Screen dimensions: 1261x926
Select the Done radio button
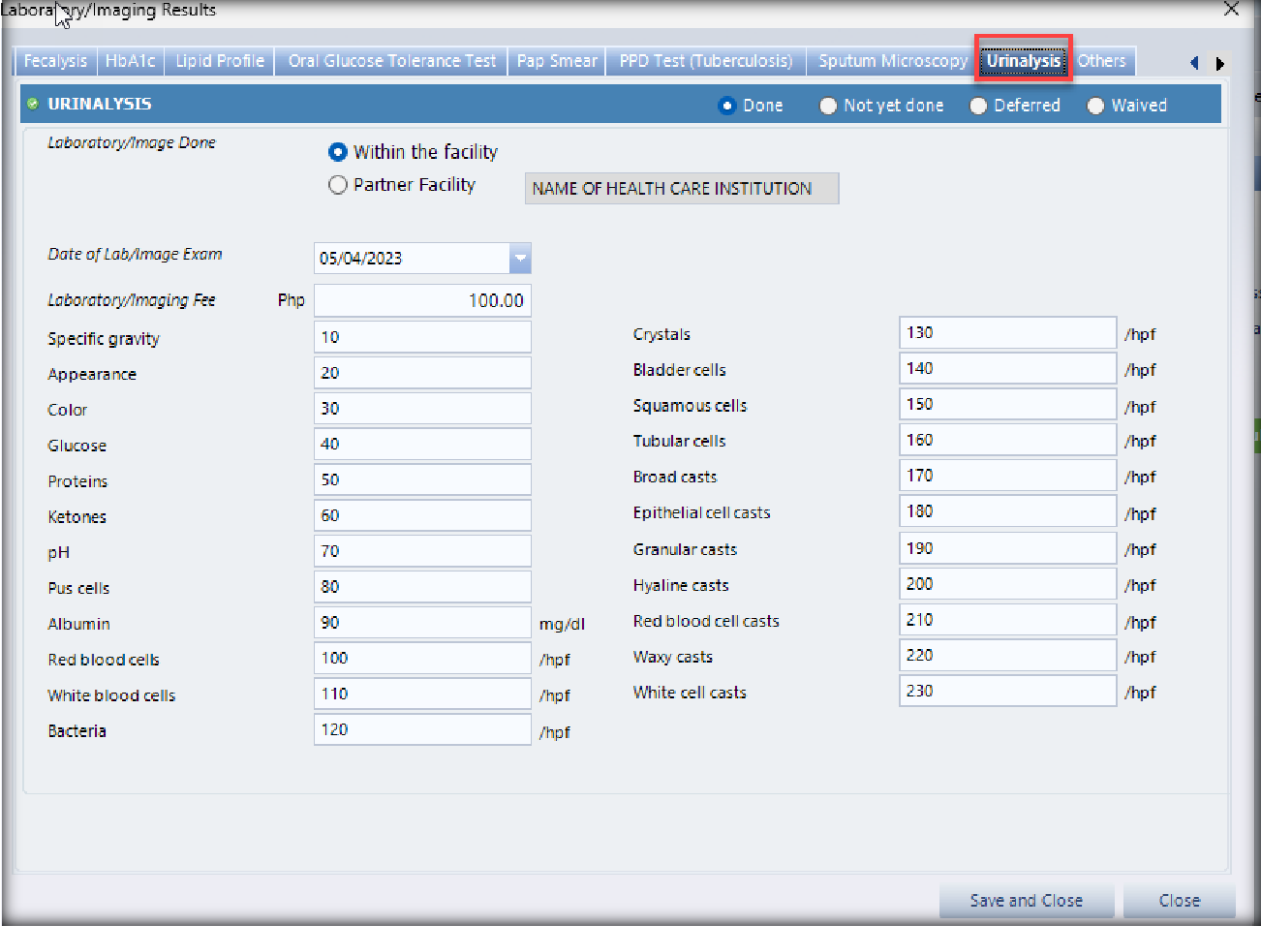coord(727,106)
